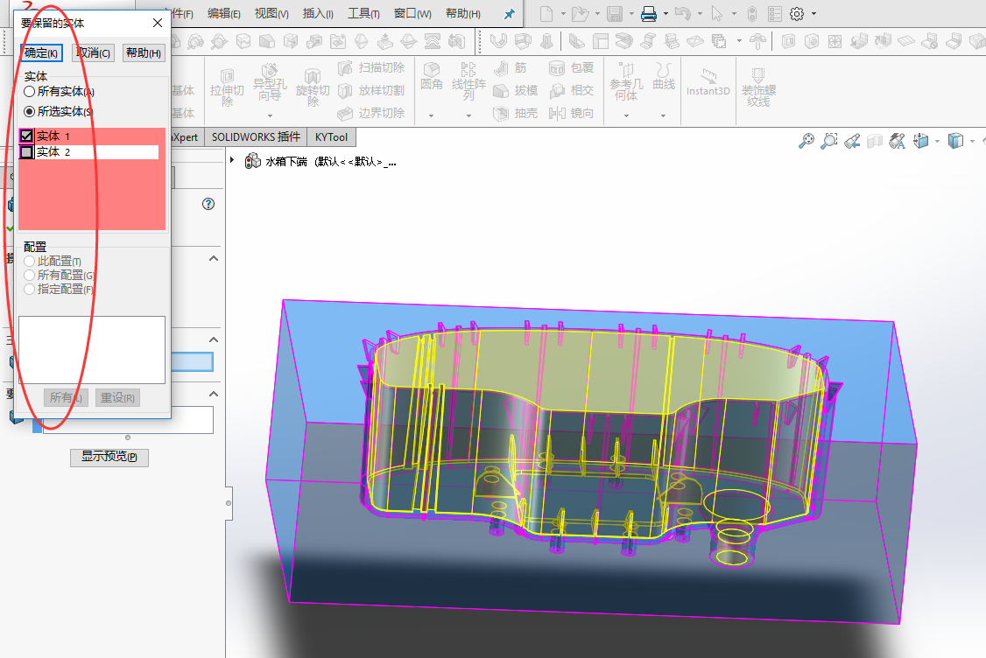Select the 指定配置 radio button

click(30, 289)
